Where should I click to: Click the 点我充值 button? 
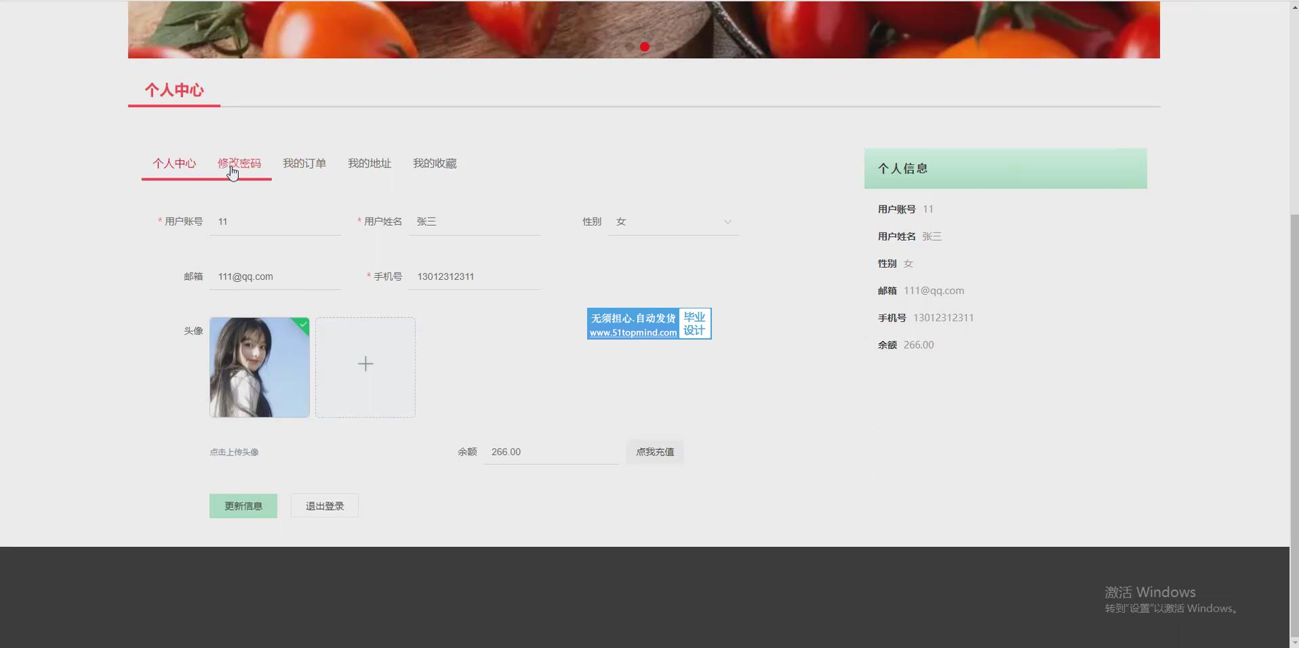pos(655,452)
